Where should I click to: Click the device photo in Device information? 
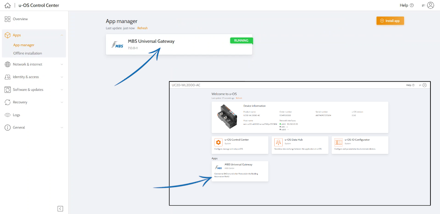[x=227, y=117]
